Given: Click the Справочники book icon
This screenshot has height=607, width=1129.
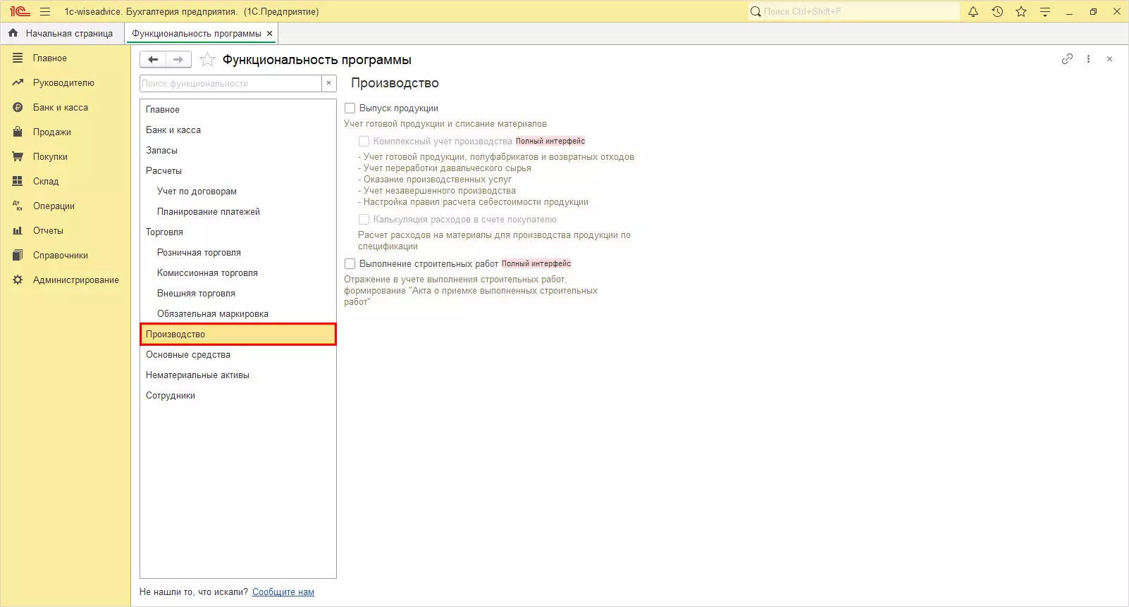Looking at the screenshot, I should coord(18,255).
